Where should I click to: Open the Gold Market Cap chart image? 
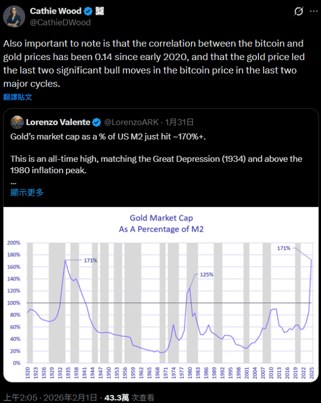[160, 292]
